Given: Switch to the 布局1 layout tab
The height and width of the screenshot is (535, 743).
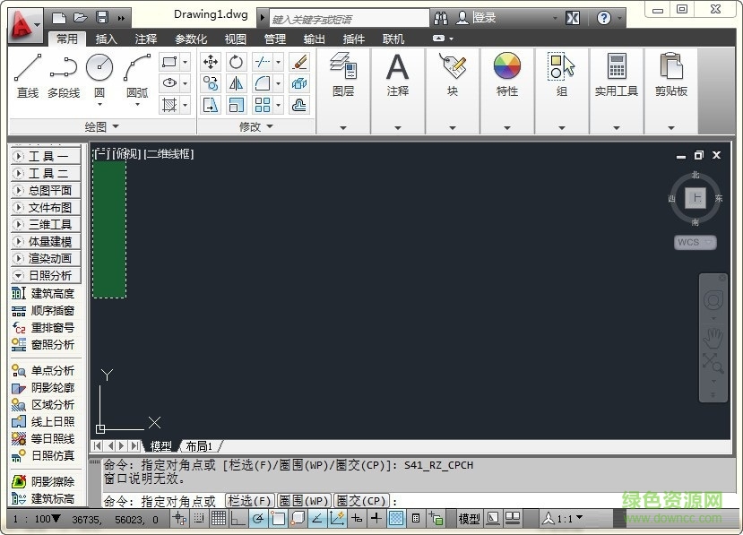Looking at the screenshot, I should (199, 446).
